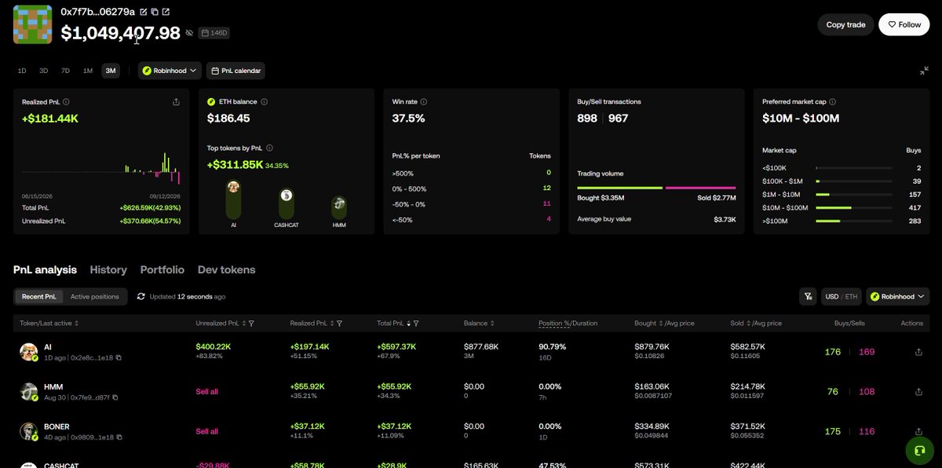Open wallet address in external explorer
The height and width of the screenshot is (468, 942).
(x=166, y=12)
